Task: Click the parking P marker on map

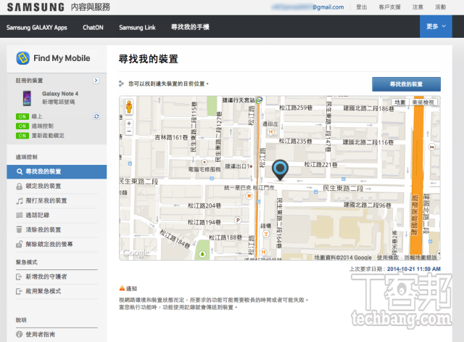Action: pos(238,220)
